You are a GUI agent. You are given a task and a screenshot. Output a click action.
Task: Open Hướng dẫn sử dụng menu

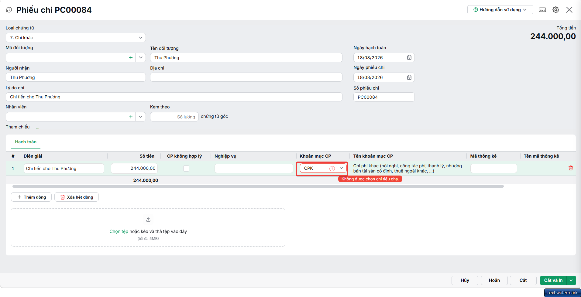[500, 10]
